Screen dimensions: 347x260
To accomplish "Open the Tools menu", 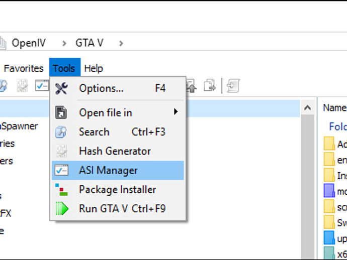I will [x=64, y=68].
